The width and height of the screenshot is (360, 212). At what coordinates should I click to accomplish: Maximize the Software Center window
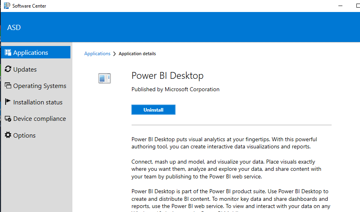point(358,6)
